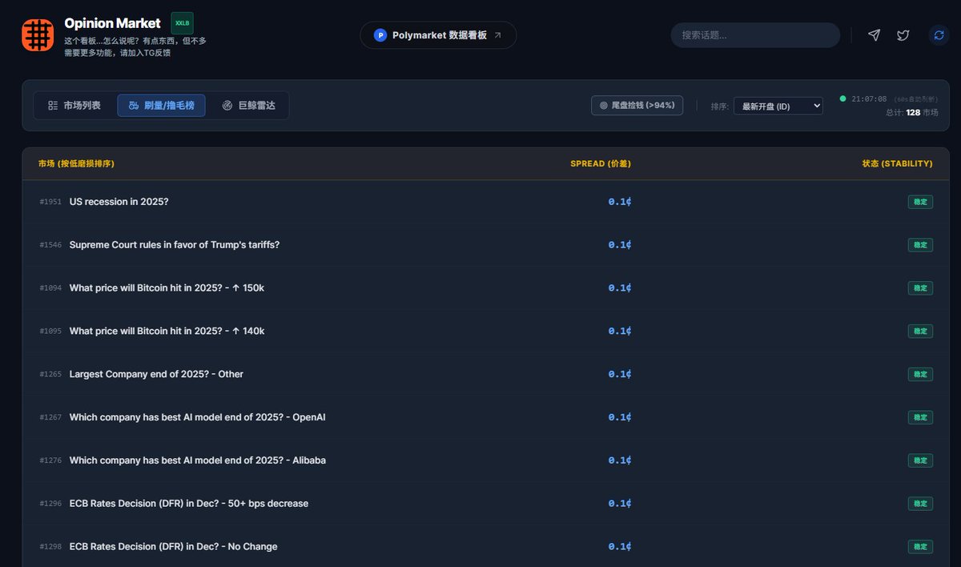Switch to 市场列表 tab
The height and width of the screenshot is (567, 961).
[x=74, y=106]
